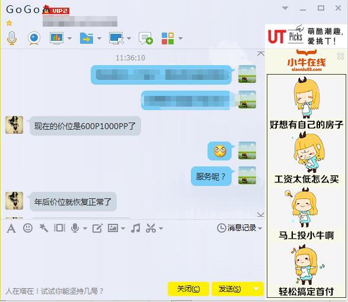Open the emoji smiley picker

[28, 228]
